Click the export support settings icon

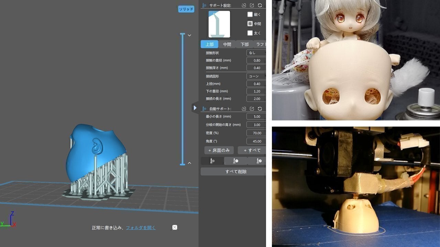pyautogui.click(x=252, y=5)
